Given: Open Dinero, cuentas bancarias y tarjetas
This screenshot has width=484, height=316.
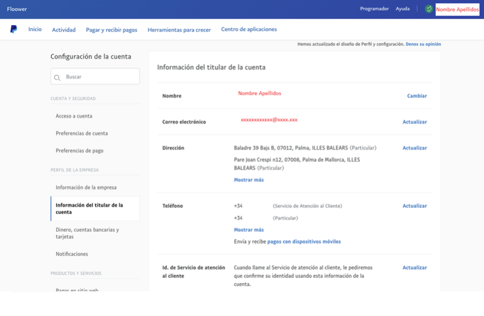Looking at the screenshot, I should coord(87,233).
